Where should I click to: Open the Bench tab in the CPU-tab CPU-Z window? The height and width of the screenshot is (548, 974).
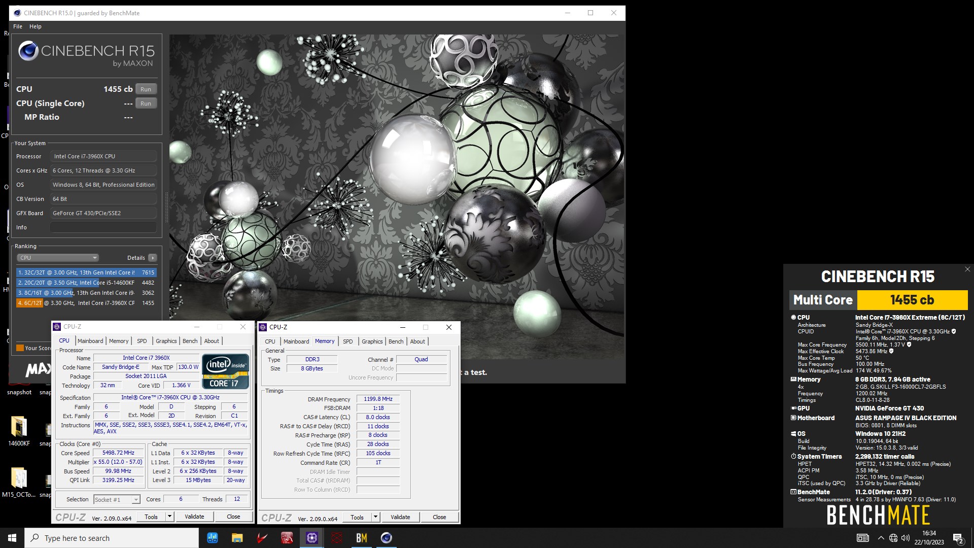[x=190, y=341]
